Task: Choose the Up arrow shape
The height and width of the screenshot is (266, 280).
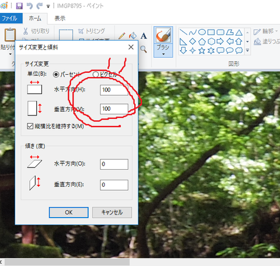Action: pos(239,41)
